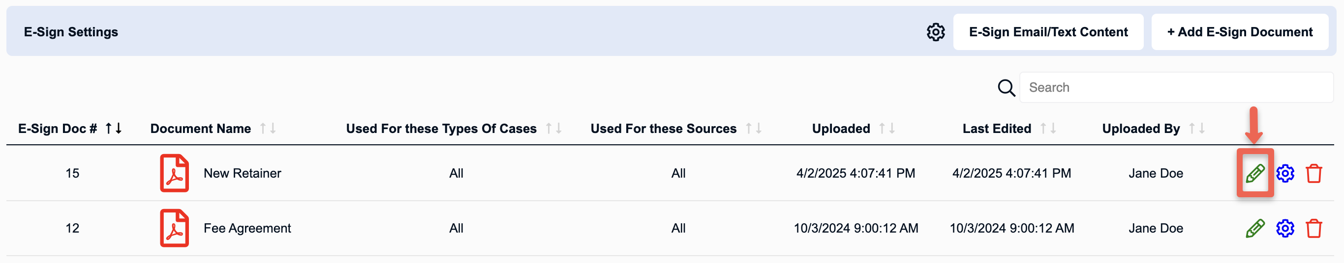
Task: Sort by Used For these Types Of Cases
Action: coord(553,129)
